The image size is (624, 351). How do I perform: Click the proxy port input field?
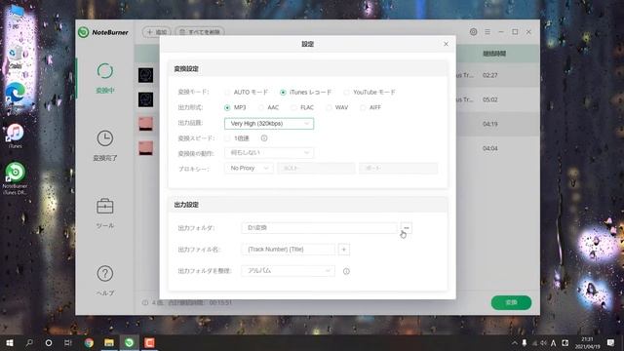399,169
